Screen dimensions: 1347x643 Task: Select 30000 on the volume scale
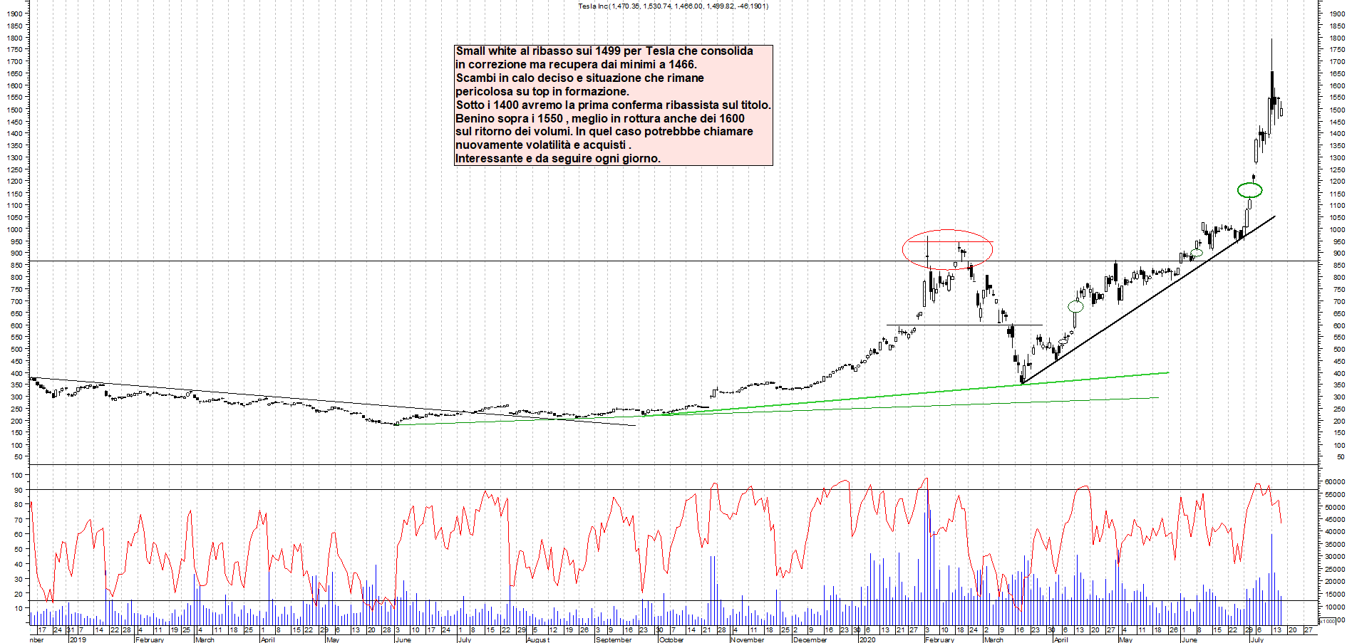pos(1334,557)
